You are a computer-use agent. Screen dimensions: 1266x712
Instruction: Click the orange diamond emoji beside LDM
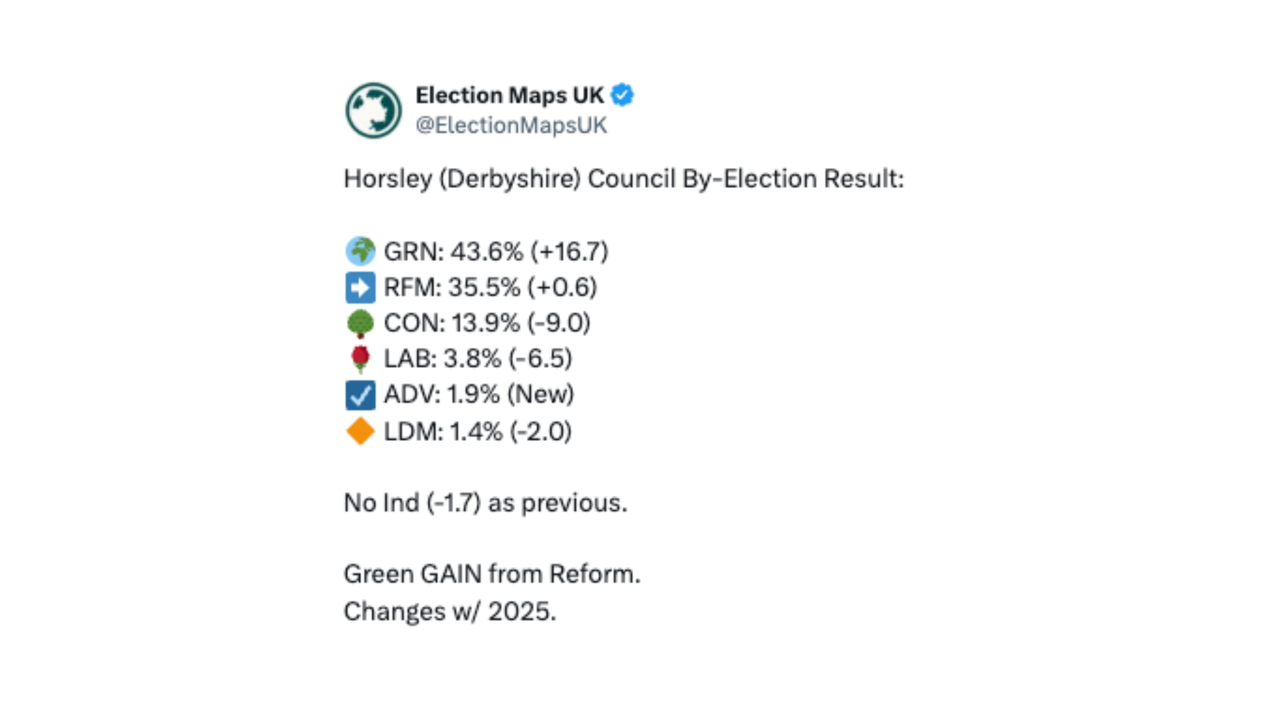pos(360,432)
